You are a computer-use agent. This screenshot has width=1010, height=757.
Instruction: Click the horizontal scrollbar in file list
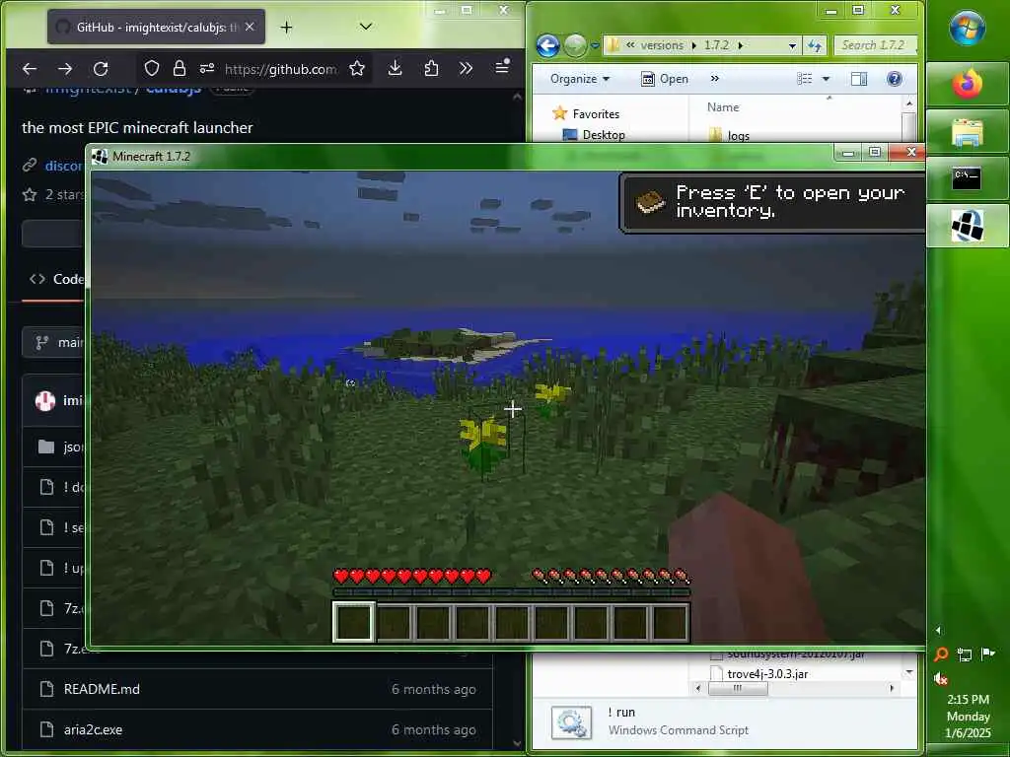point(737,688)
